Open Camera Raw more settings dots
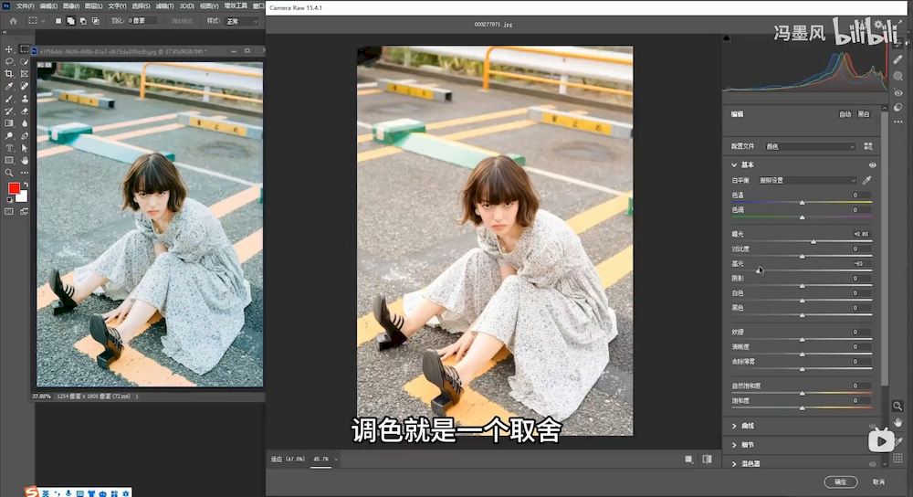 pos(898,122)
